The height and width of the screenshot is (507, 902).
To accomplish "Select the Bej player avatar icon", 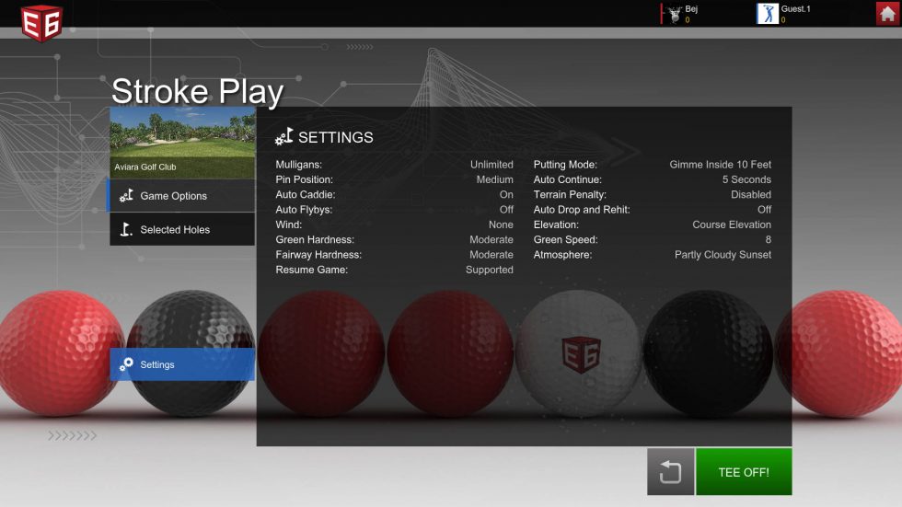I will (675, 13).
